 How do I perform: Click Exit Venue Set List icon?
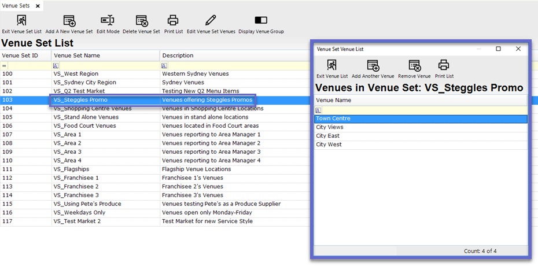(x=21, y=21)
